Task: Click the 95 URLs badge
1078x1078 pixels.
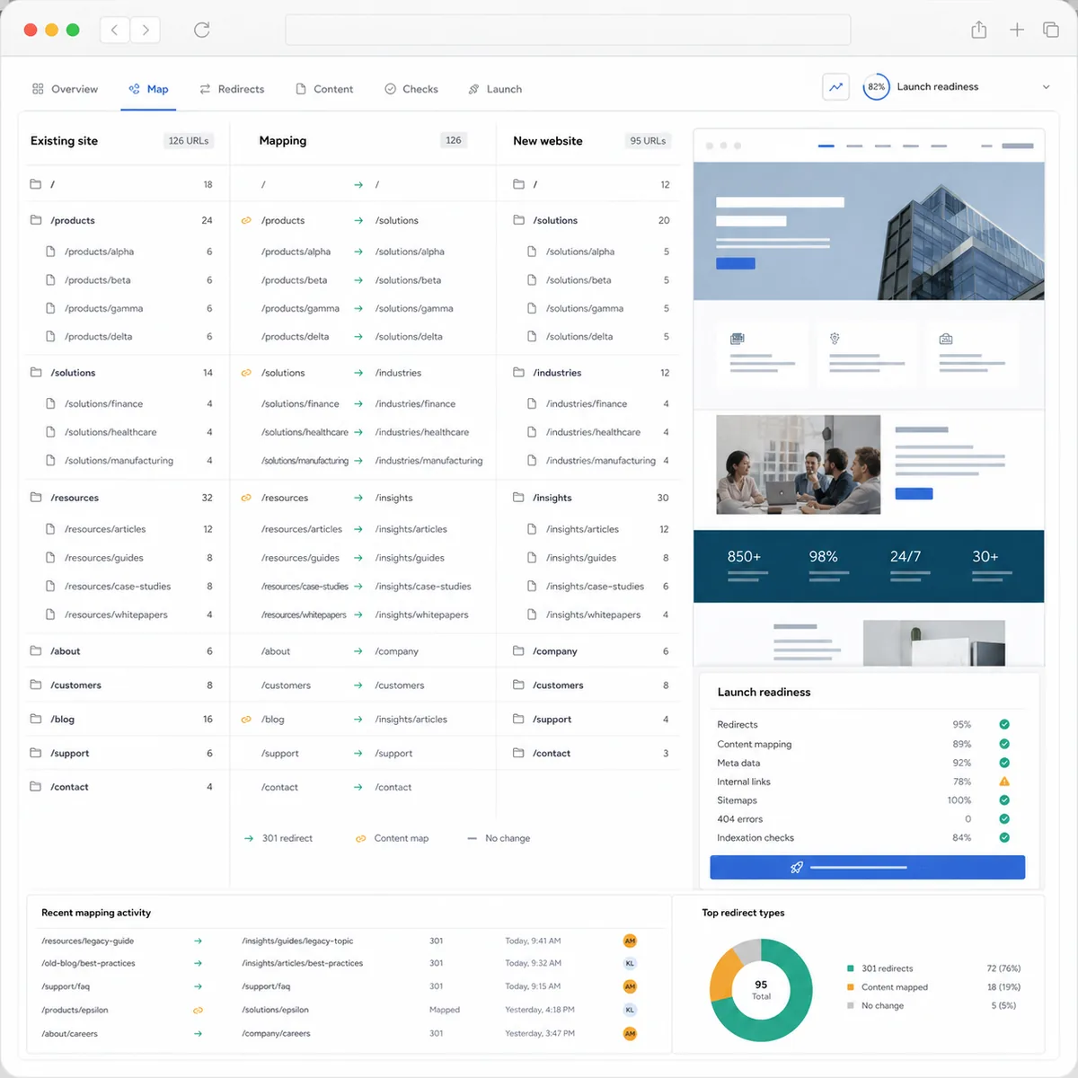Action: [648, 141]
